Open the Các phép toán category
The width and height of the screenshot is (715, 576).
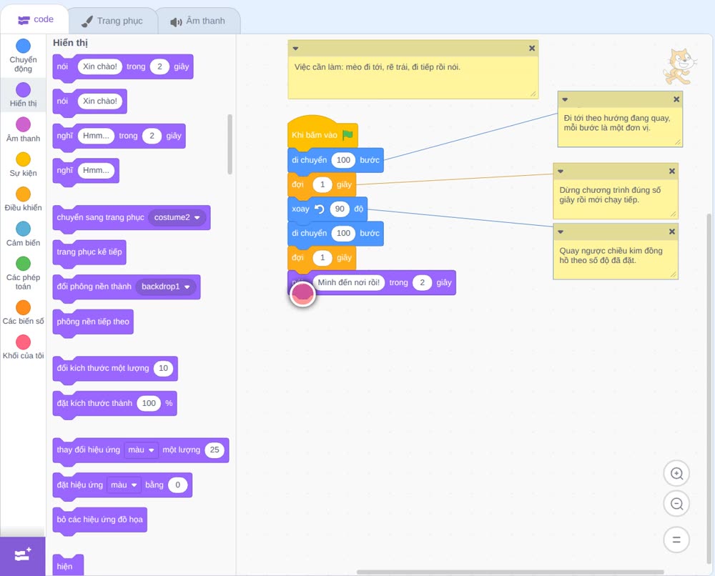(x=23, y=274)
